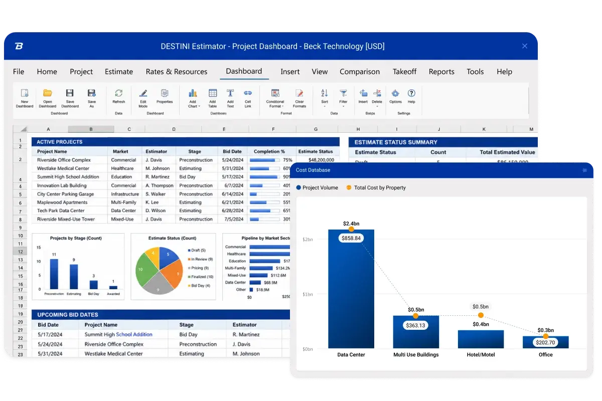Click the Open Dashboard folder icon

(48, 93)
